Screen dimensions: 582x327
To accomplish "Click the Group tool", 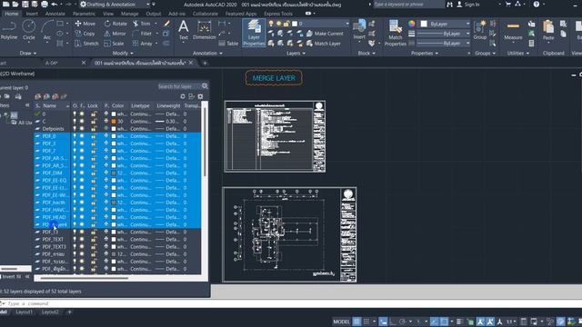I will tap(480, 30).
